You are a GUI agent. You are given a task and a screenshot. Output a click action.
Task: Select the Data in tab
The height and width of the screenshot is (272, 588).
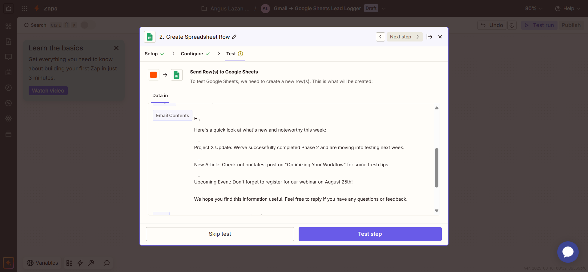pos(160,96)
